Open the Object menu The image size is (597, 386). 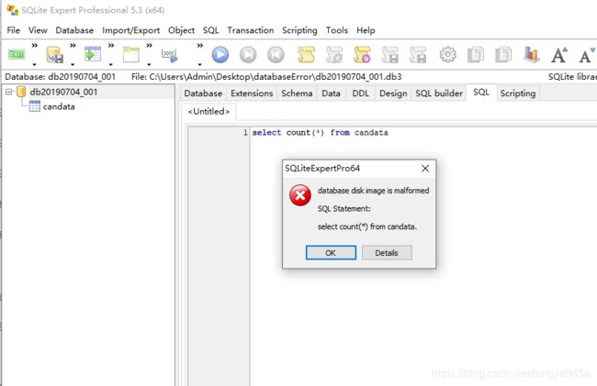181,30
